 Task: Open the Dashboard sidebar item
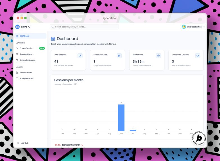pos(30,36)
